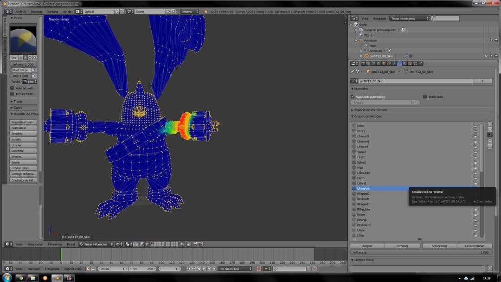Click the red record keyframe button
Screen dimensions: 501x282
click(259, 269)
